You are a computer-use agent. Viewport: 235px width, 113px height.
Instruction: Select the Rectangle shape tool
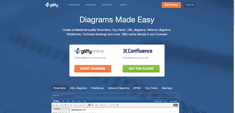[x=80, y=105]
